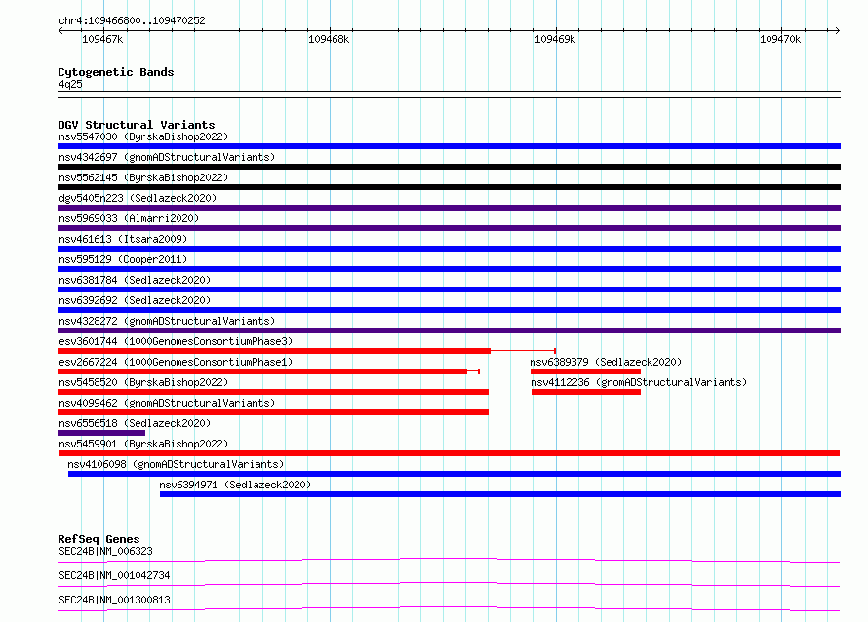Click the magenta line under SEC24B|NM_001300813
Viewport: 868px width, 622px height.
pyautogui.click(x=449, y=608)
